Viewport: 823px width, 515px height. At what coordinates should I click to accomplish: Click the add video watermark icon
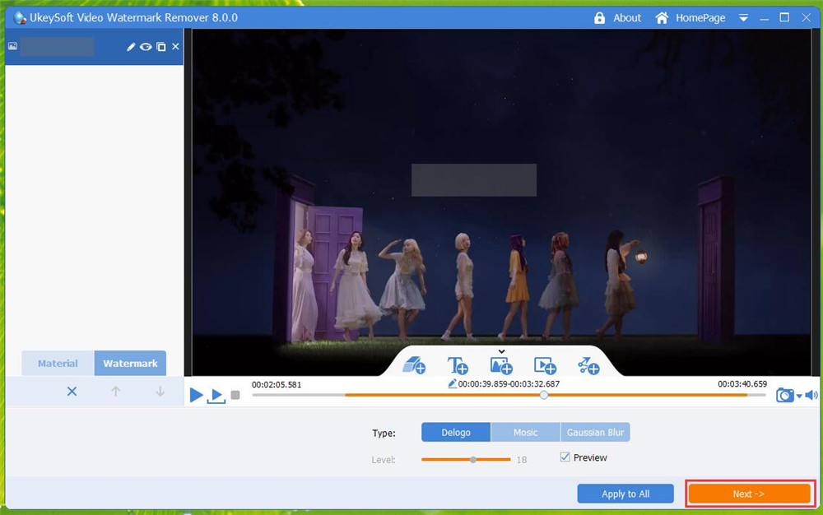tap(545, 365)
